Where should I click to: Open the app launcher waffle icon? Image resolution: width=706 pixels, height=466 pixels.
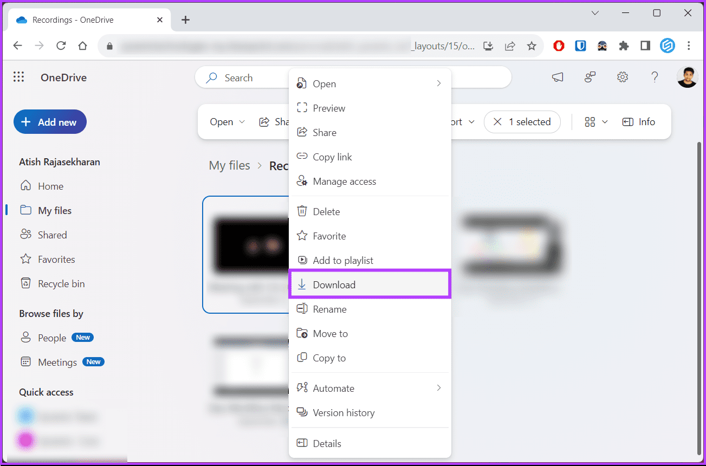coord(18,77)
